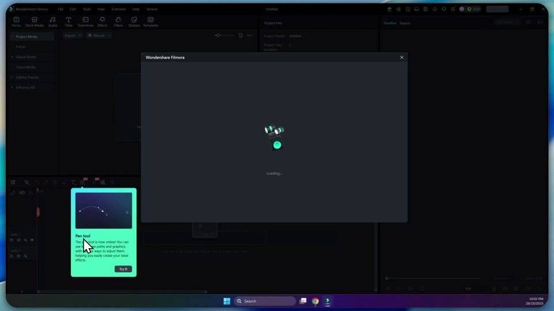Select the Pen tool icon in timeline toolbar
The width and height of the screenshot is (554, 311).
click(83, 183)
